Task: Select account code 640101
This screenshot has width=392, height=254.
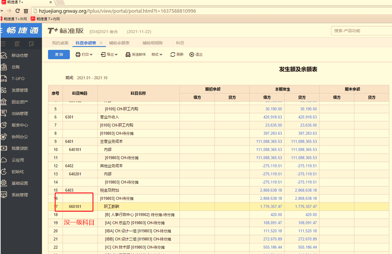Action: 75,150
